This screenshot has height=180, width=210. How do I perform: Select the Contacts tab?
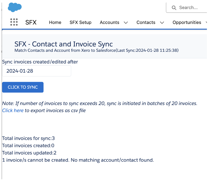(x=146, y=22)
